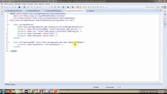The image size is (167, 94).
Task: Switch to EmployeeDAO.java editor tab
Action: (x=33, y=11)
